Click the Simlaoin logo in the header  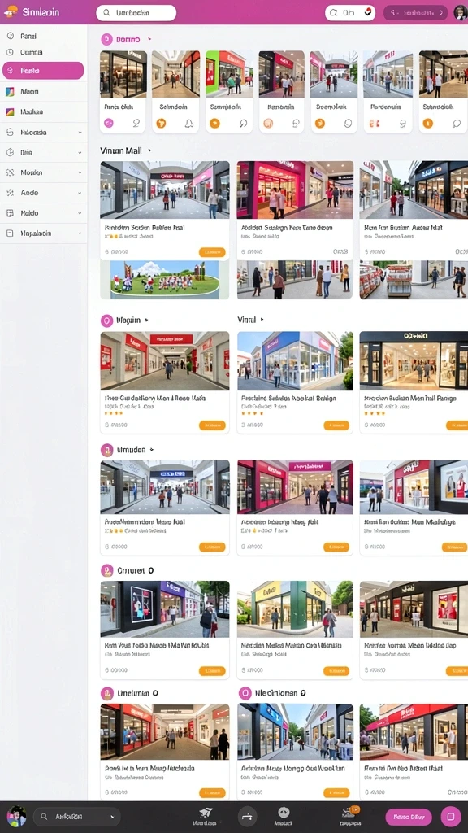pos(31,11)
